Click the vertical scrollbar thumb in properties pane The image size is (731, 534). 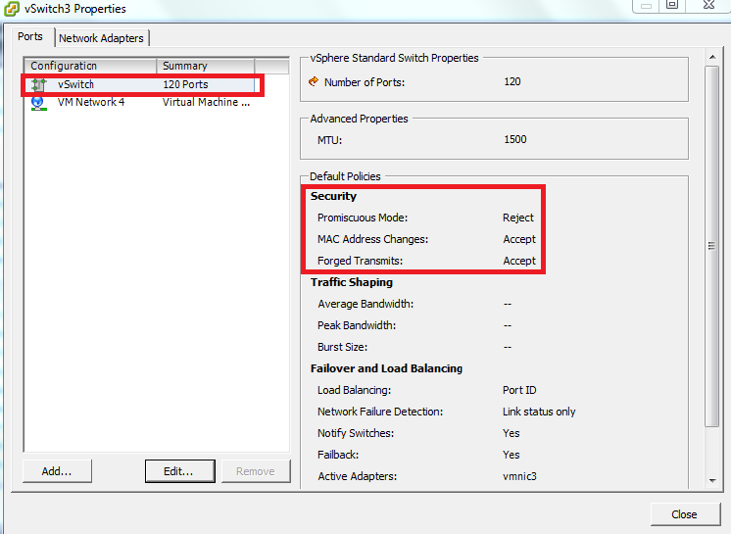point(711,246)
